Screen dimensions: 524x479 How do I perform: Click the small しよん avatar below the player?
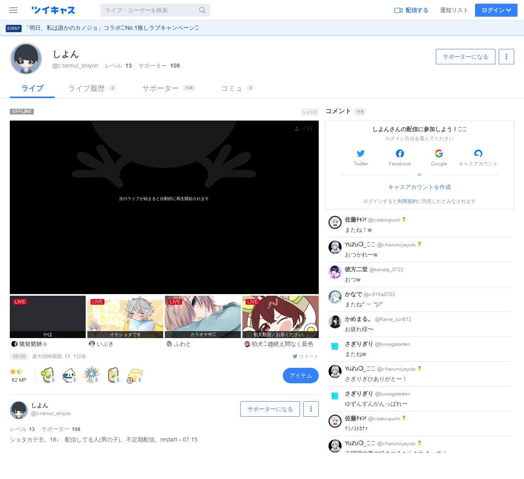19,410
